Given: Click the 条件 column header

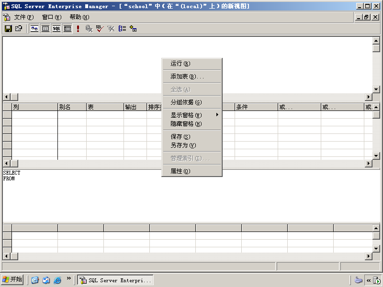Looking at the screenshot, I should (256, 107).
